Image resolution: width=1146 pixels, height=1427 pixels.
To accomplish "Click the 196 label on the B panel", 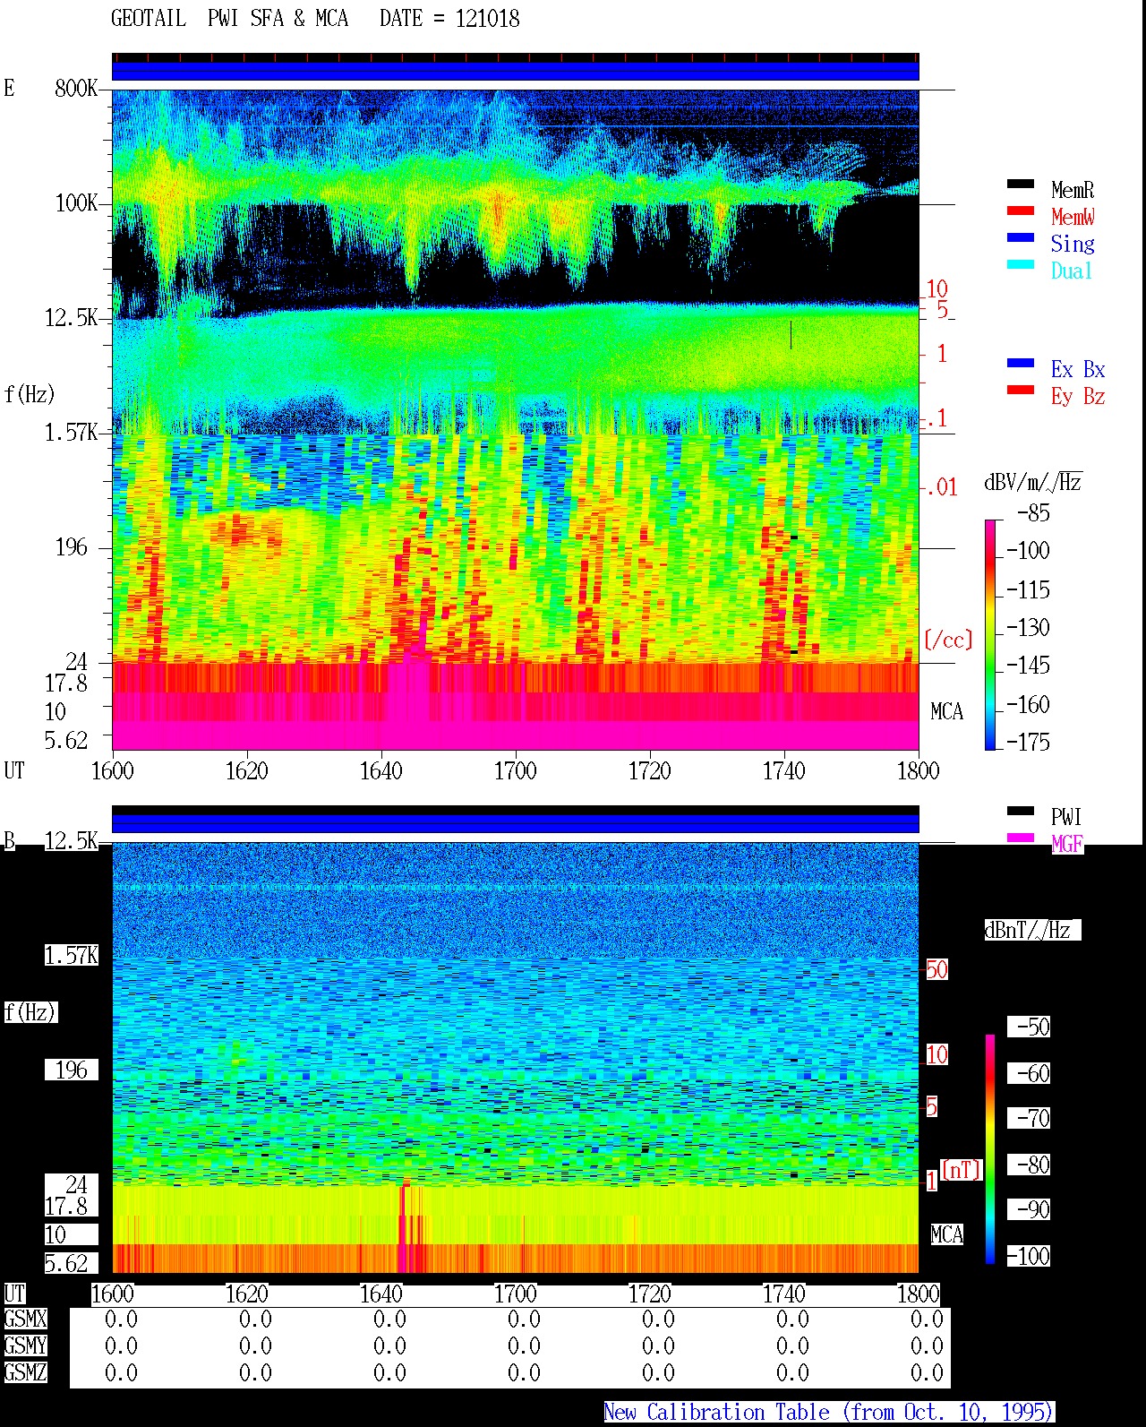I will (x=72, y=1070).
